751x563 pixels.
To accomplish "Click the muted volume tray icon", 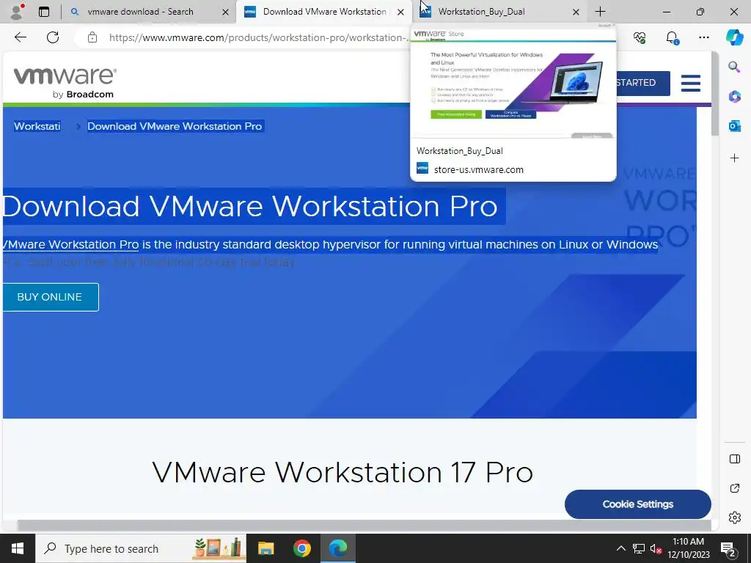I will [x=656, y=548].
